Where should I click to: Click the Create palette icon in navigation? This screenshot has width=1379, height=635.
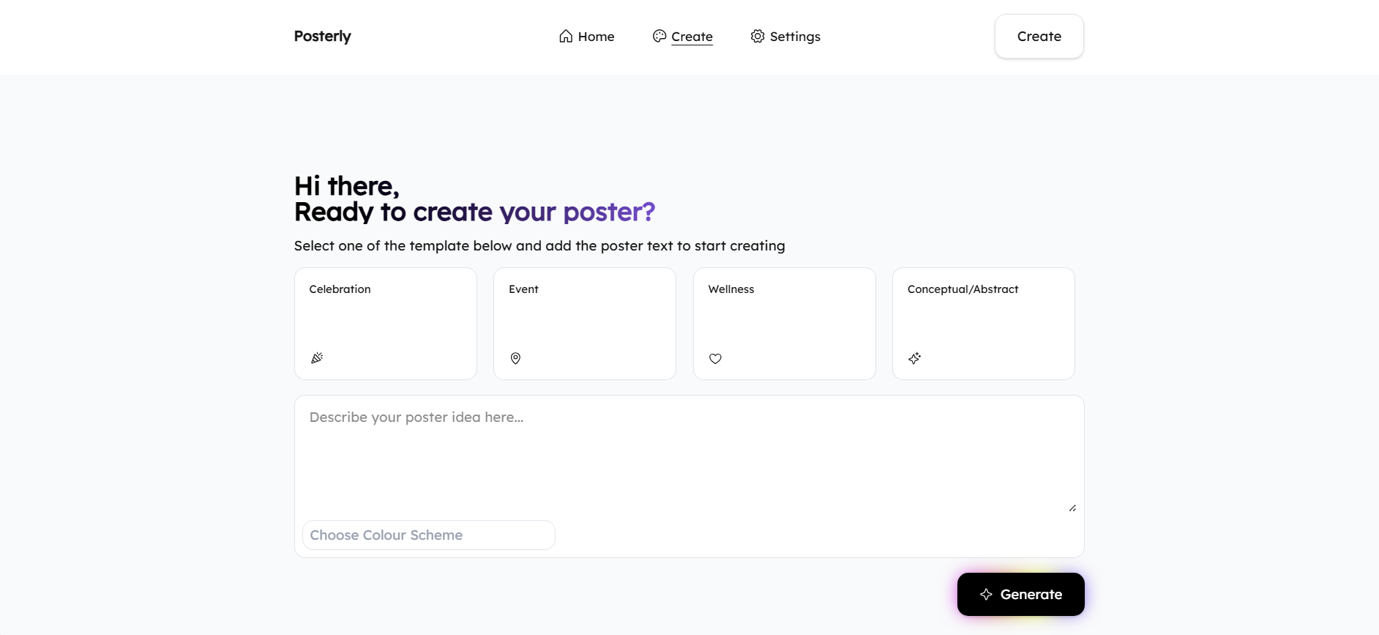[x=659, y=36]
